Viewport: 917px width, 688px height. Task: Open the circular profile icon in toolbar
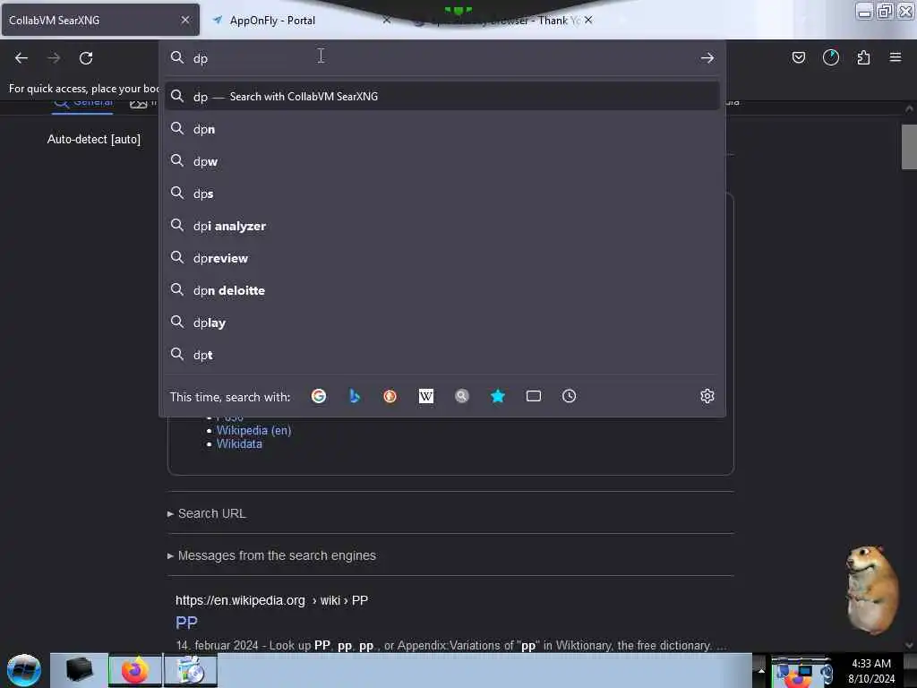(830, 57)
